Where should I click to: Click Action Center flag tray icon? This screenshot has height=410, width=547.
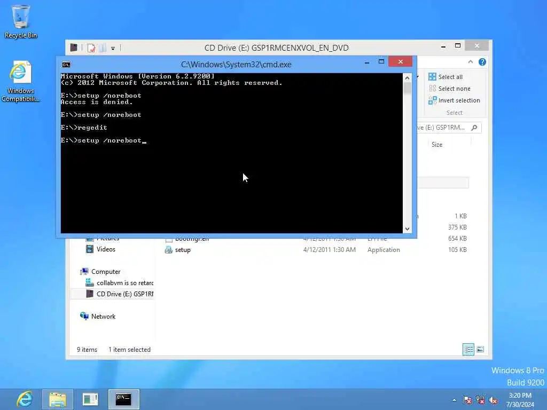pos(467,400)
